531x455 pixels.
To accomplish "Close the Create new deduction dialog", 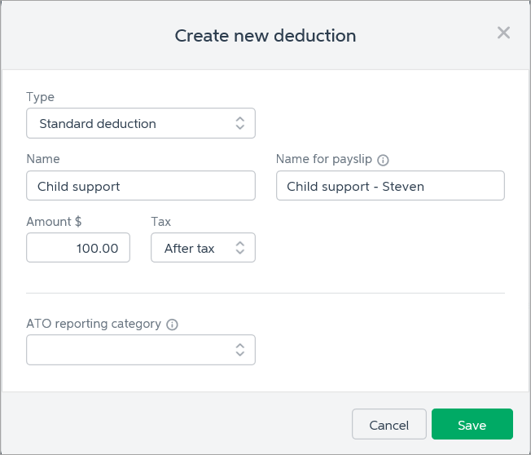I will click(x=503, y=33).
